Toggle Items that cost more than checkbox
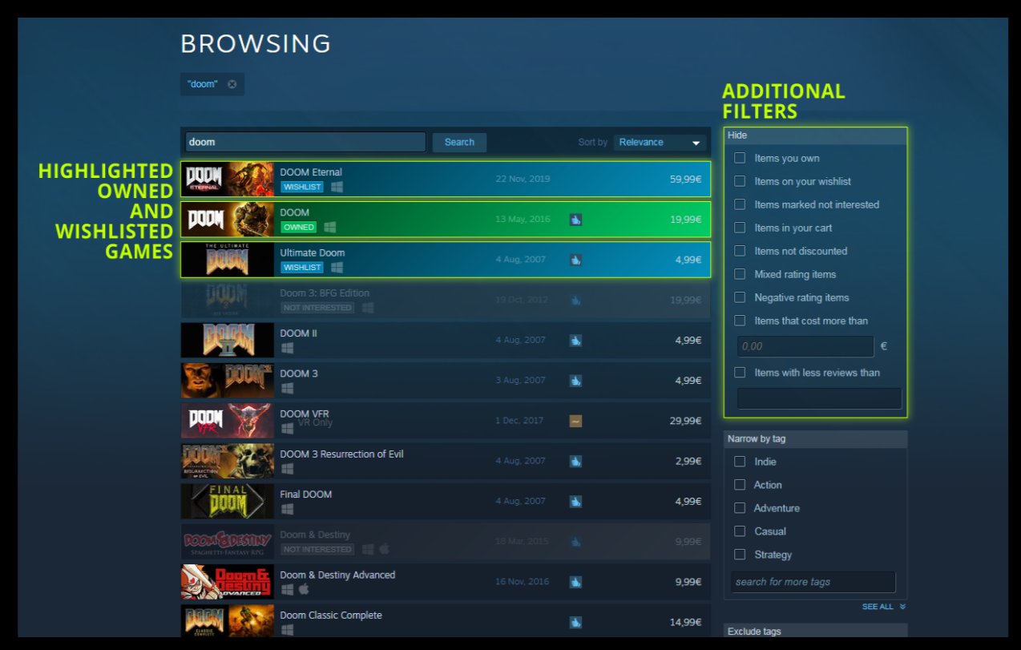 click(x=740, y=321)
